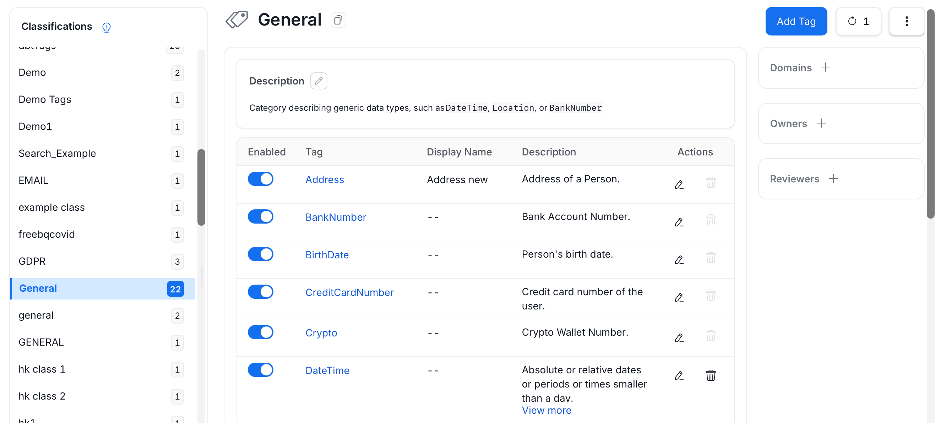Select the Demo1 classification
The height and width of the screenshot is (423, 946).
(103, 127)
